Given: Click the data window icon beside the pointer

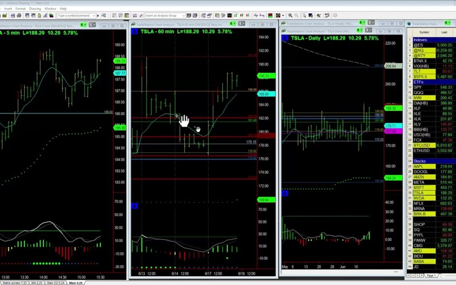Looking at the screenshot, I should coord(311,16).
